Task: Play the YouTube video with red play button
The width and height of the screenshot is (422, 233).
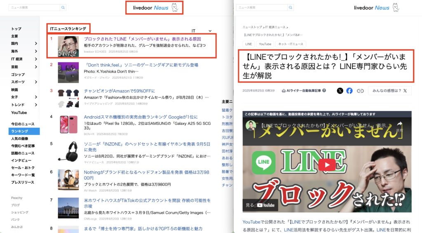Action: tap(327, 165)
